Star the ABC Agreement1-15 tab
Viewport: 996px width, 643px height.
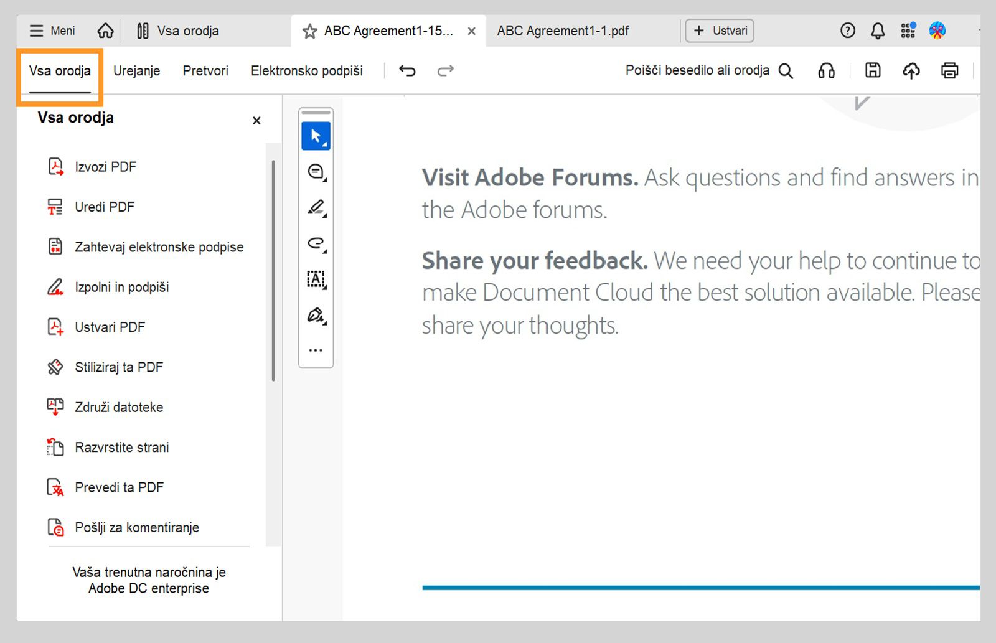coord(309,31)
